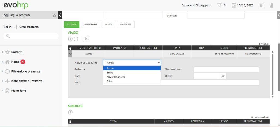
Task: Click the star icon to add to favorites
Action: click(x=54, y=15)
